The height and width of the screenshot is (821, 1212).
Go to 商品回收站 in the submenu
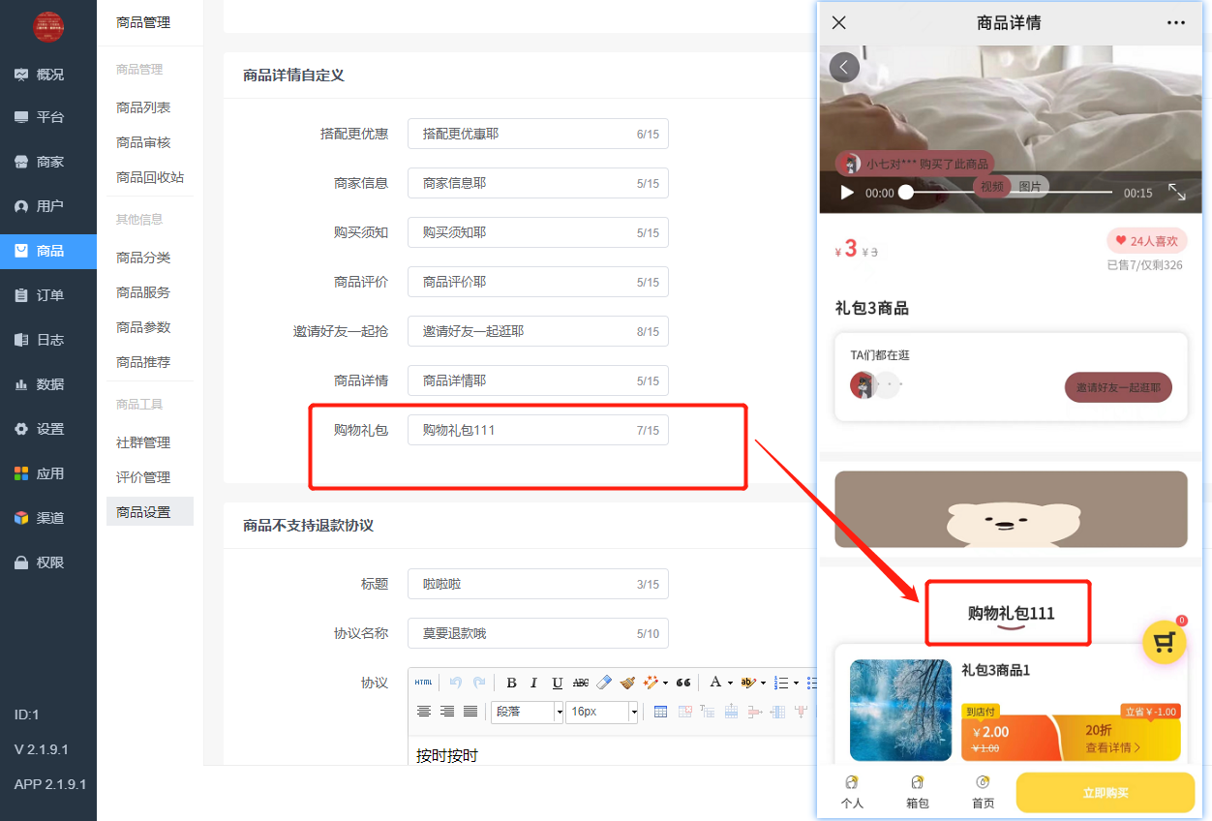tap(150, 177)
